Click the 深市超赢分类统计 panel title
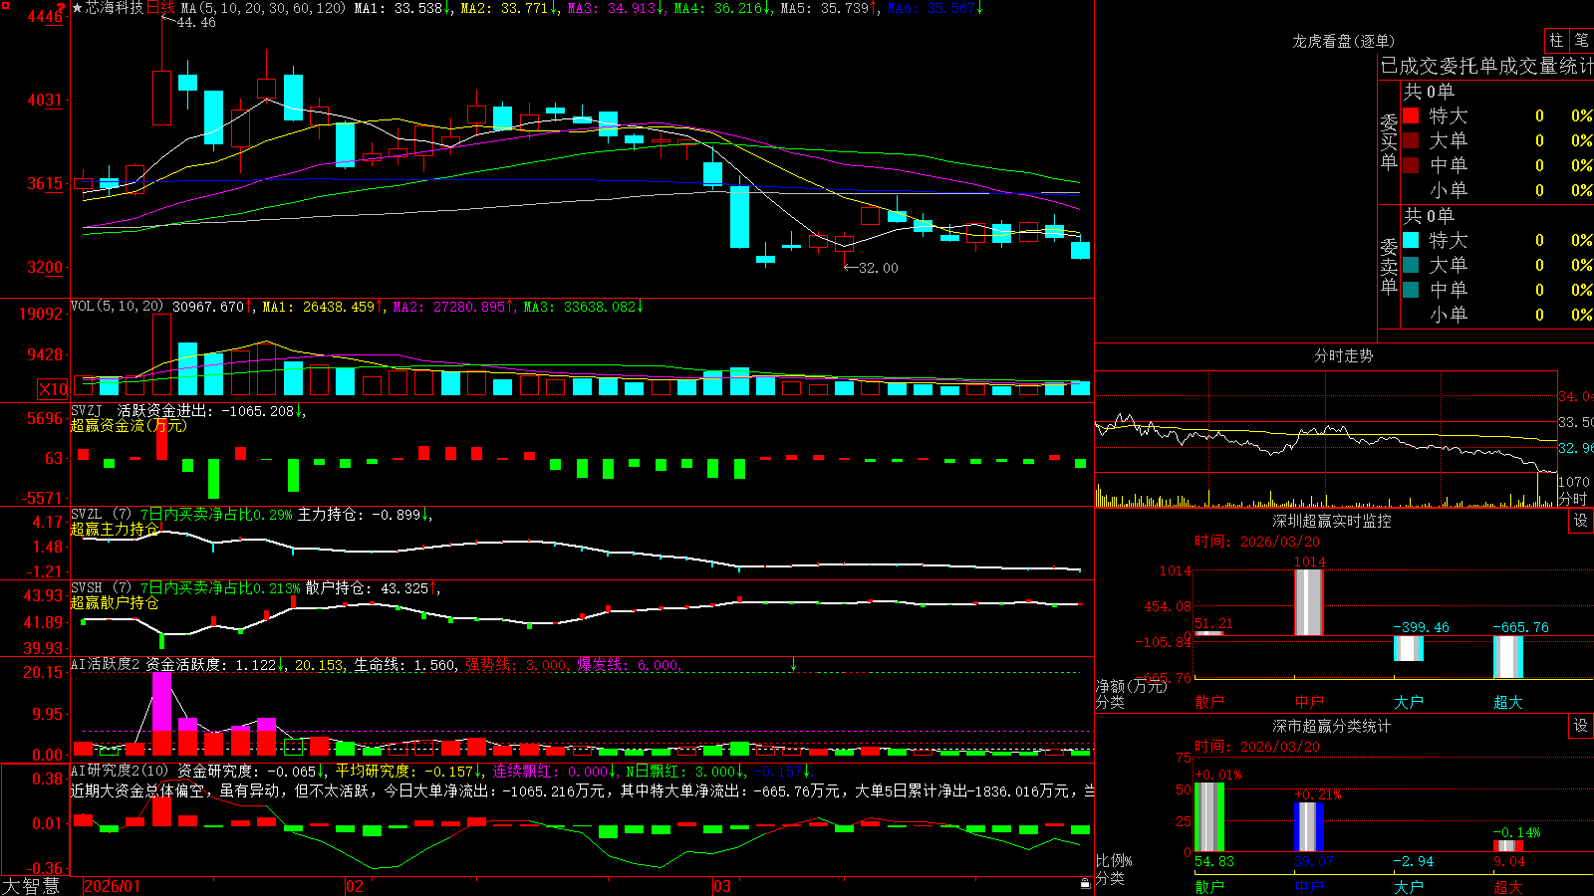Screen dimensions: 1594x896 (x=1332, y=726)
